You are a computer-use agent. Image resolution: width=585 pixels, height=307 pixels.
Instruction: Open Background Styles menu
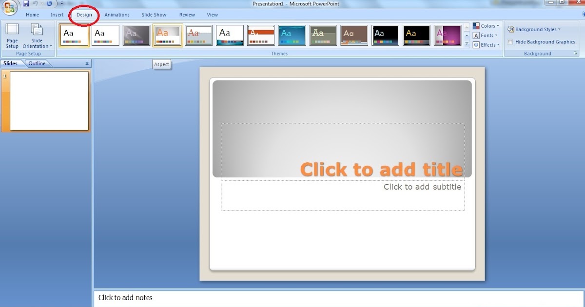pyautogui.click(x=534, y=29)
